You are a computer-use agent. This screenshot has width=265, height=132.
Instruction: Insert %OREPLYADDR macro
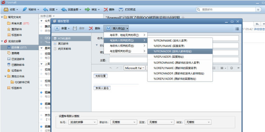(x=180, y=79)
